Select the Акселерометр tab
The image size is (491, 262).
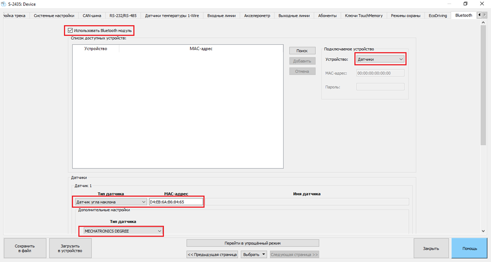point(257,16)
